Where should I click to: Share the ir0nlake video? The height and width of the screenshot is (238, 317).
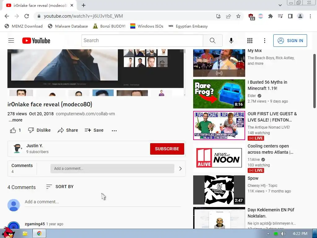68,130
